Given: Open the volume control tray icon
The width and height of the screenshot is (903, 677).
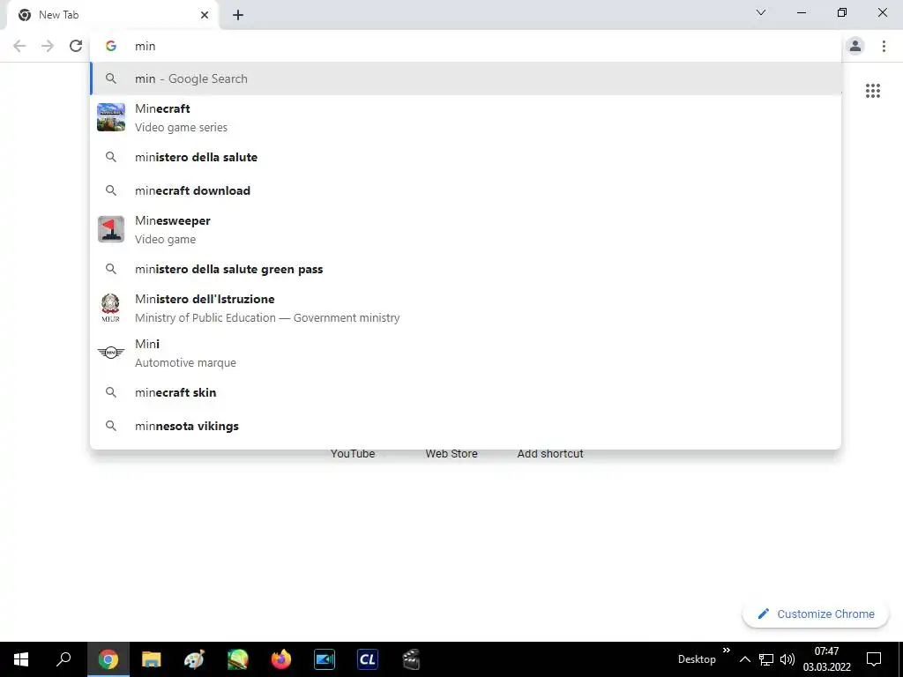Looking at the screenshot, I should coord(787,659).
